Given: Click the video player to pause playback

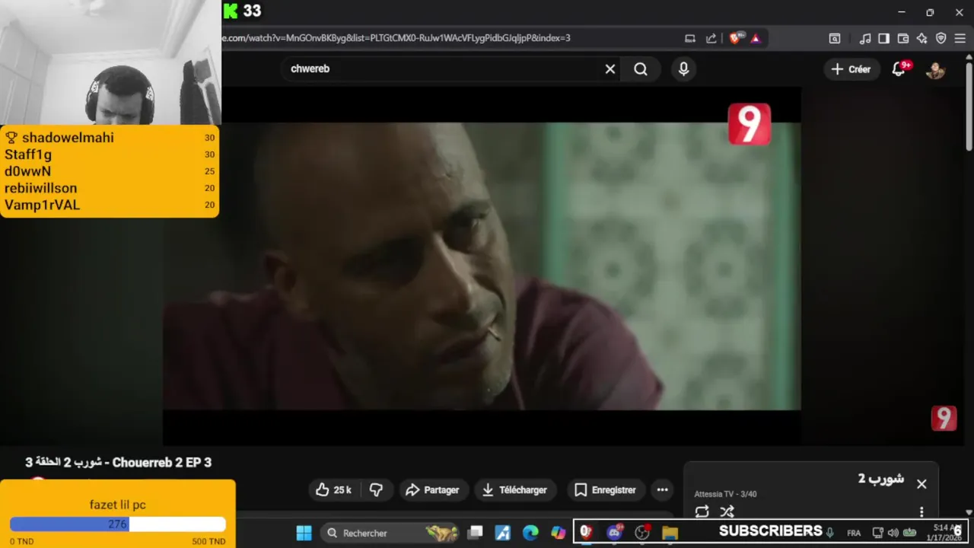Looking at the screenshot, I should coord(482,266).
